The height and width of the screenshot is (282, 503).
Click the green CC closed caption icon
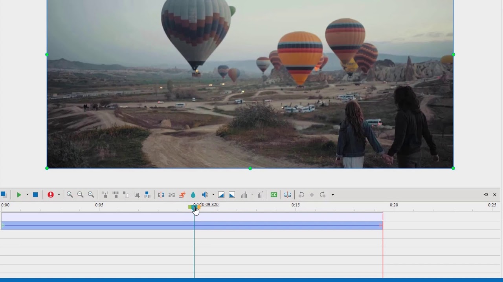coord(274,195)
